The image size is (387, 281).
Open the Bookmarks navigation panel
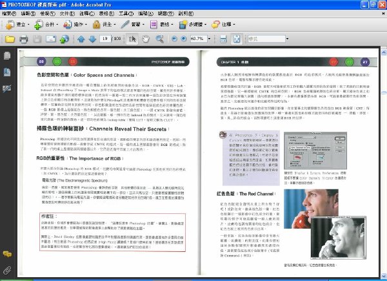tap(7, 72)
